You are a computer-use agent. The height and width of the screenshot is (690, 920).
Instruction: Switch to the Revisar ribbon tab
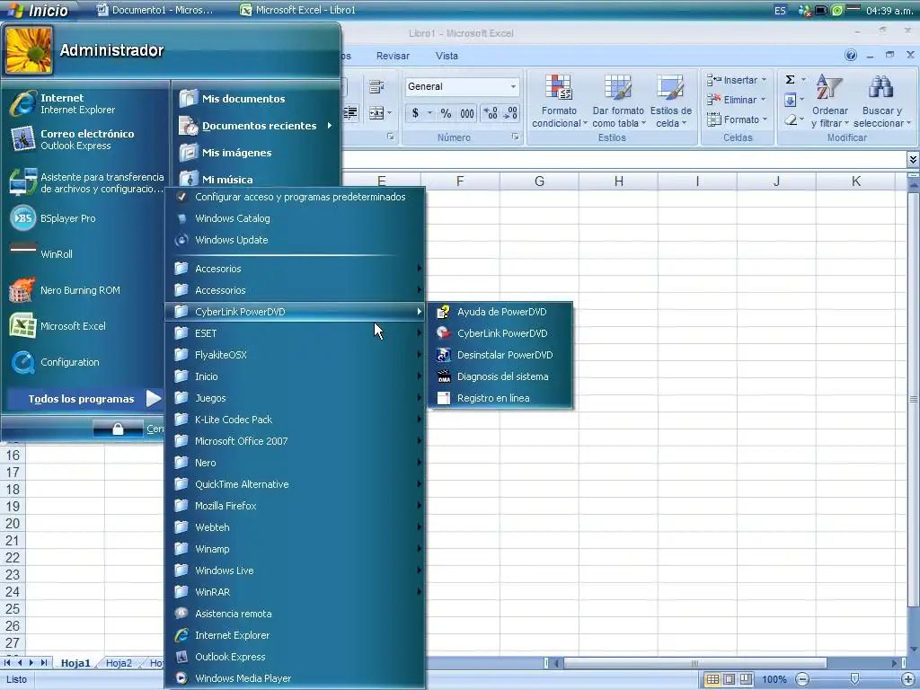(393, 56)
